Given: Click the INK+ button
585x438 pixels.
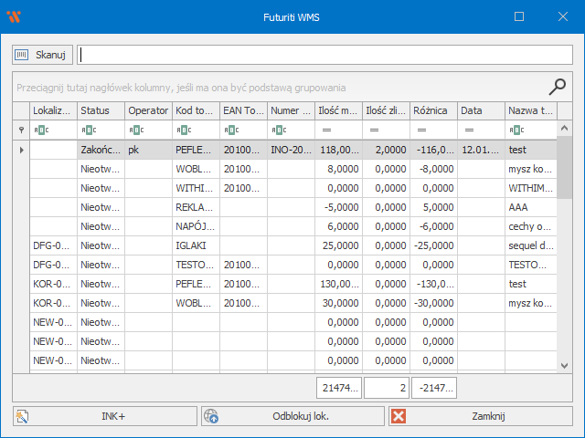Looking at the screenshot, I should point(105,416).
